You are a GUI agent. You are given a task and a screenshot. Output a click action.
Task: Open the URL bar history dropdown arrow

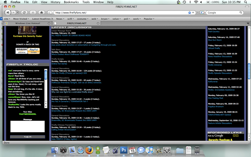tap(193, 13)
